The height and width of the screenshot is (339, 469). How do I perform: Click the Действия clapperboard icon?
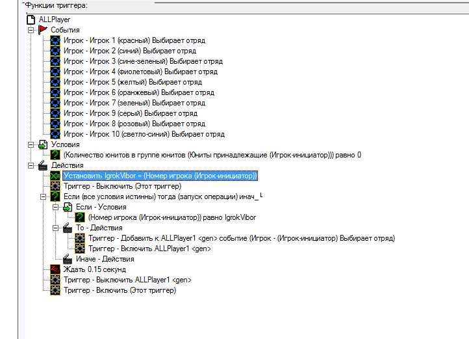pyautogui.click(x=43, y=165)
